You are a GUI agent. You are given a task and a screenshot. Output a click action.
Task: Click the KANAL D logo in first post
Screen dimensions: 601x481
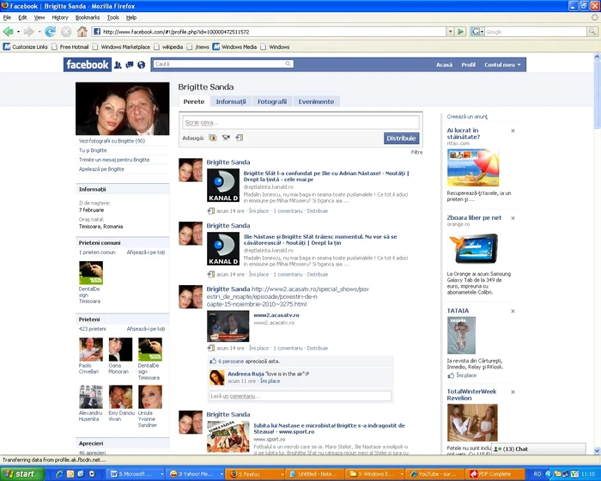pyautogui.click(x=223, y=186)
